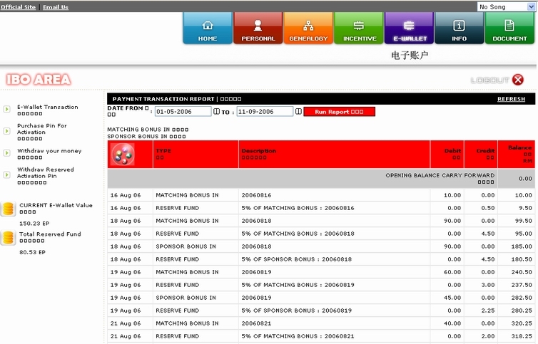The height and width of the screenshot is (344, 538).
Task: Open the HOME navigation tab
Action: coord(208,28)
